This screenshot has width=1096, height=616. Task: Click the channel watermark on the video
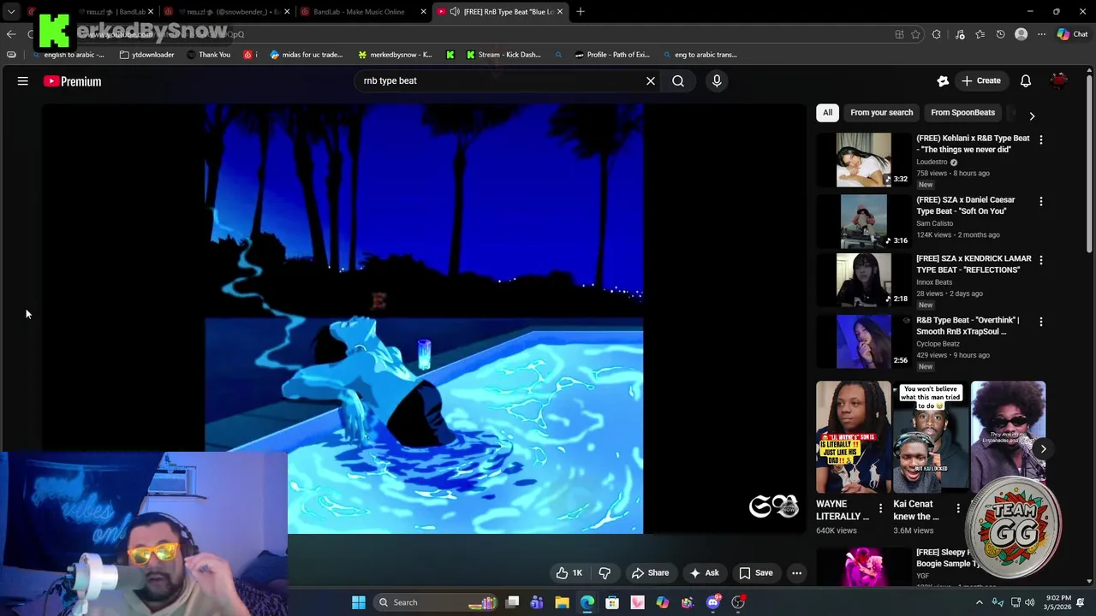coord(773,506)
